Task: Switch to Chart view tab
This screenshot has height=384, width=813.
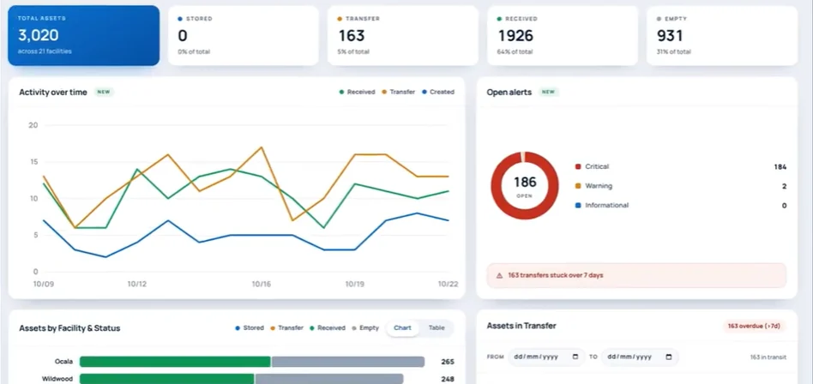Action: click(402, 328)
